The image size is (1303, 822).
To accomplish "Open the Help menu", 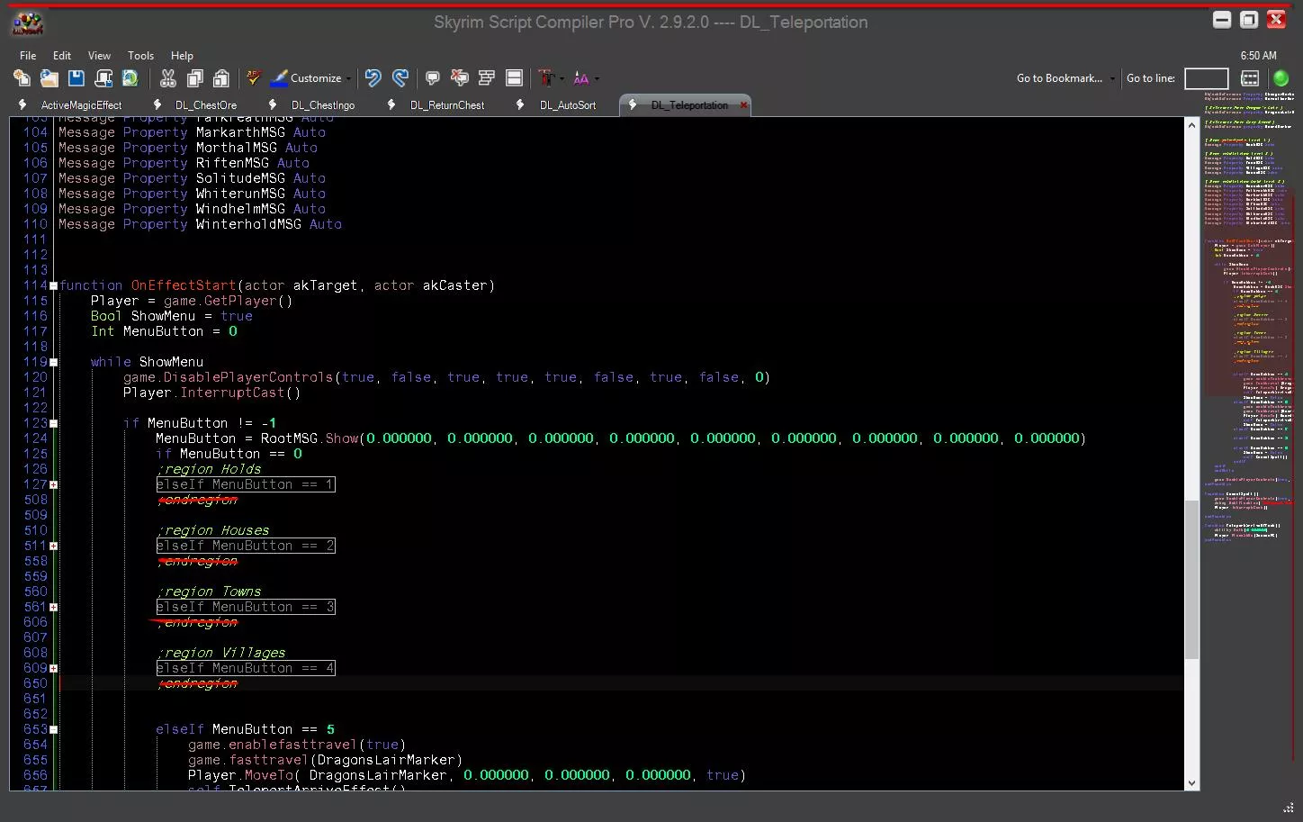I will 182,56.
